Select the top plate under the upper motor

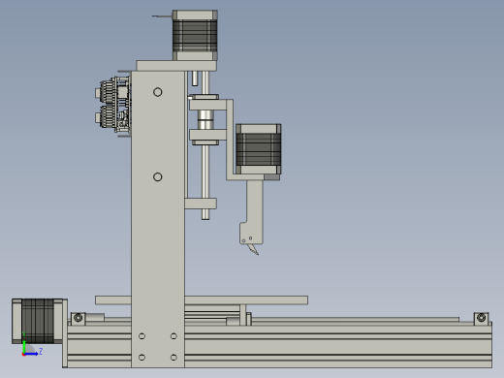click(176, 66)
